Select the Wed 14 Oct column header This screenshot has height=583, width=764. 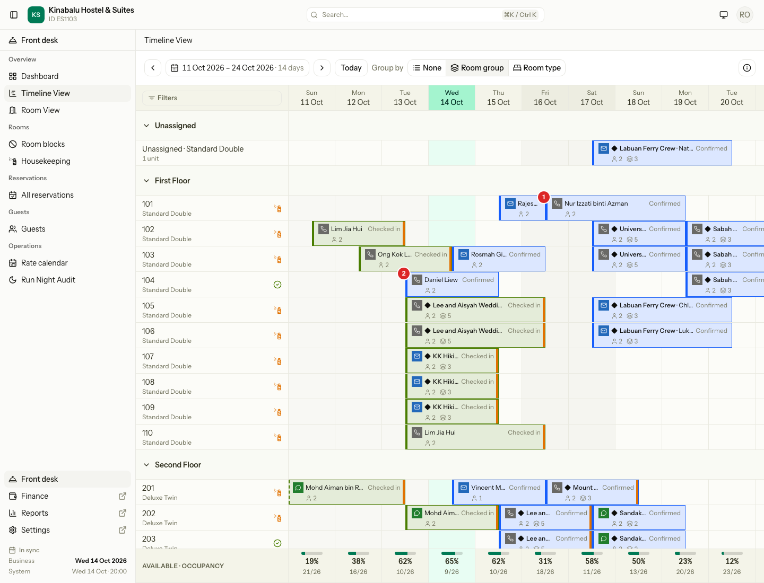coord(452,98)
